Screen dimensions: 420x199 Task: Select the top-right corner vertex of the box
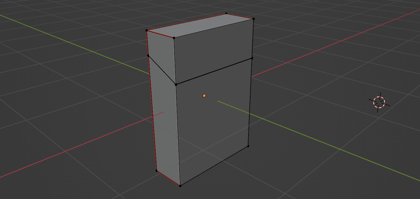click(x=254, y=19)
